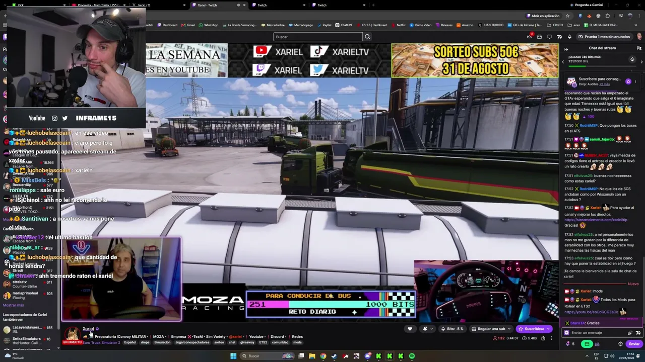This screenshot has height=362, width=645.
Task: Open the streamelements tip link in chat
Action: (x=596, y=220)
